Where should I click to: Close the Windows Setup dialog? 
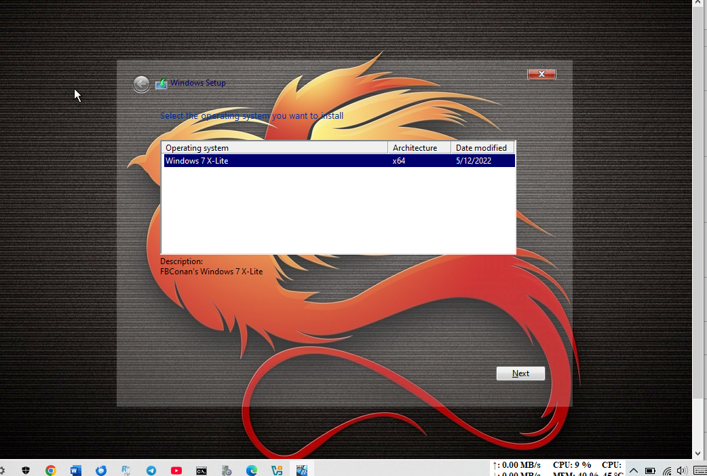[541, 74]
